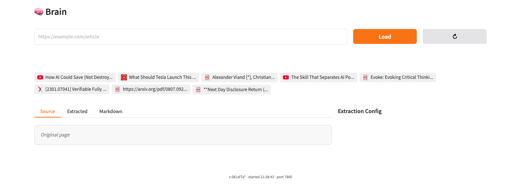Switch to the Extracted tab

[x=77, y=112]
